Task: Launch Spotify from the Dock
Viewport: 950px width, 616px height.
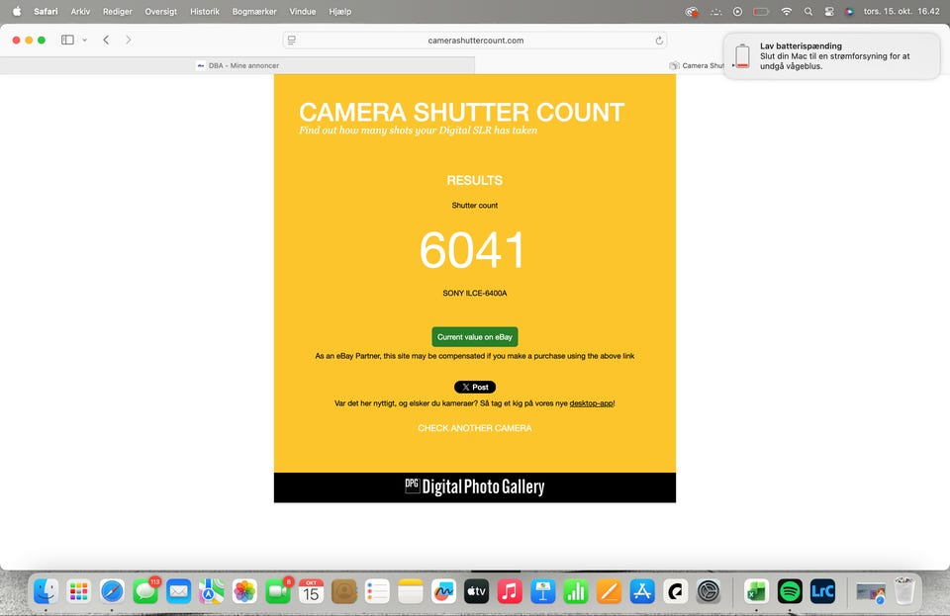Action: pos(790,591)
